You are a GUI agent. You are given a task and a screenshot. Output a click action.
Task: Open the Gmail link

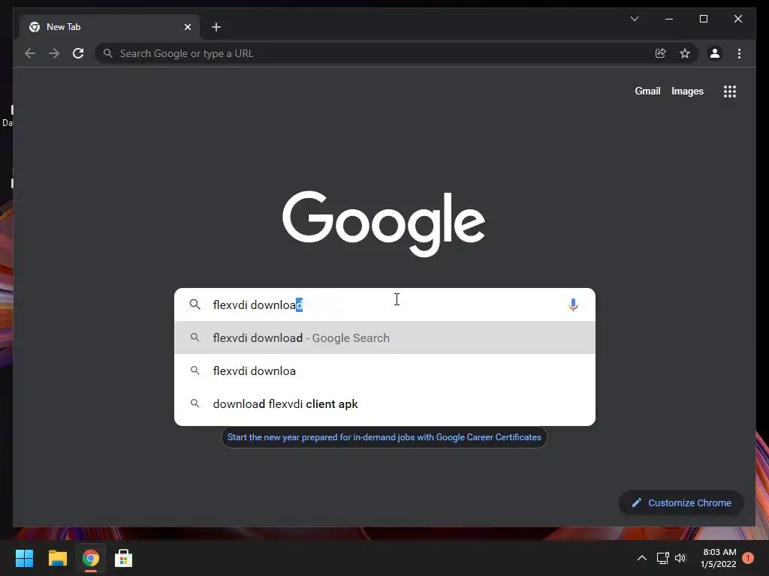click(647, 91)
